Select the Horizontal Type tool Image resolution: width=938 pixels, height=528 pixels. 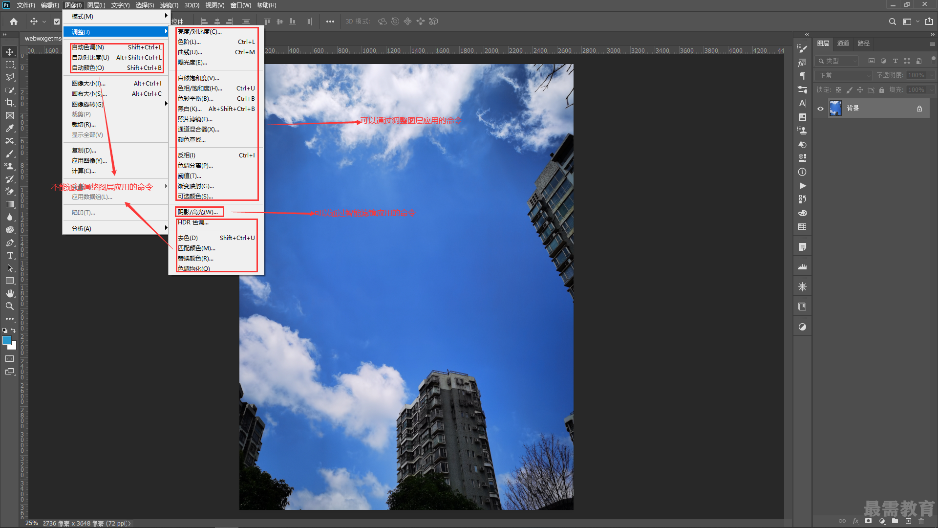point(10,255)
